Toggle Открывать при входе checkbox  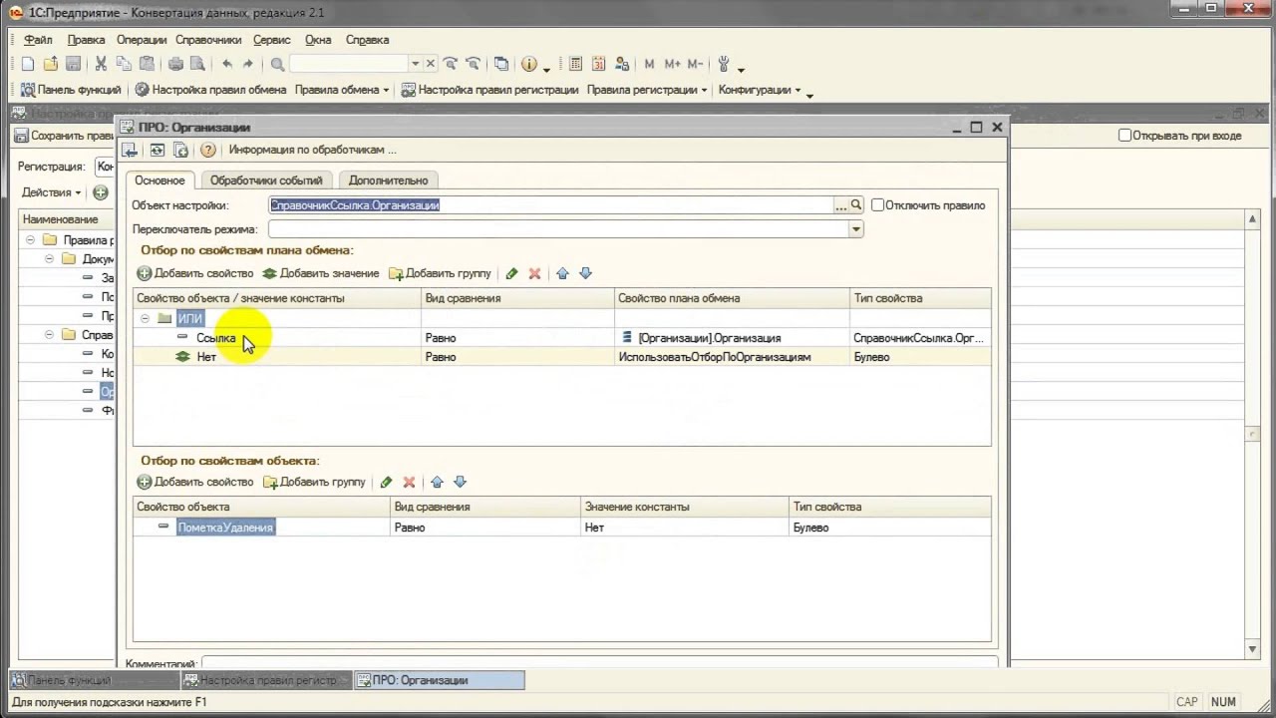[1124, 136]
